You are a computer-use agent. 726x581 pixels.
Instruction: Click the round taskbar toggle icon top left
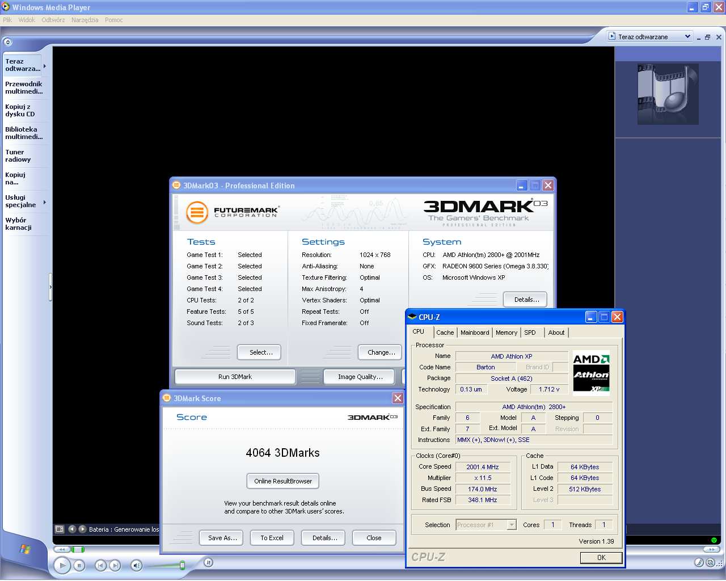point(7,42)
